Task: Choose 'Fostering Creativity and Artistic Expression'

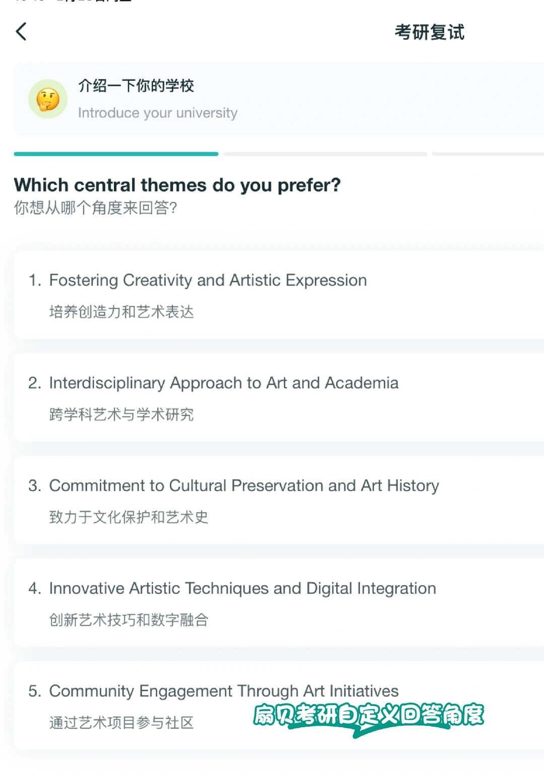Action: point(208,280)
